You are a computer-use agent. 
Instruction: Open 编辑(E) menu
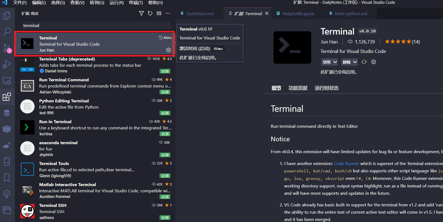39,3
